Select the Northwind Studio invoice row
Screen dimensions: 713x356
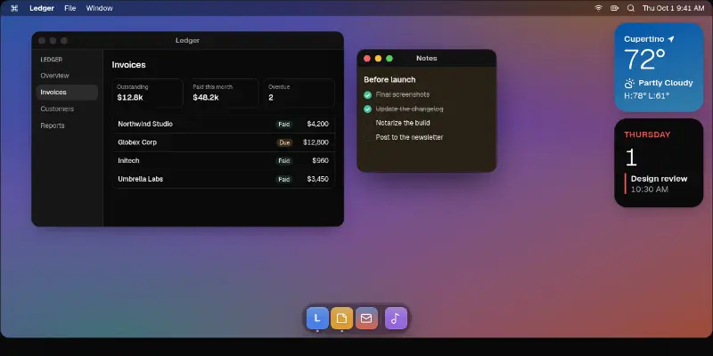pyautogui.click(x=224, y=124)
